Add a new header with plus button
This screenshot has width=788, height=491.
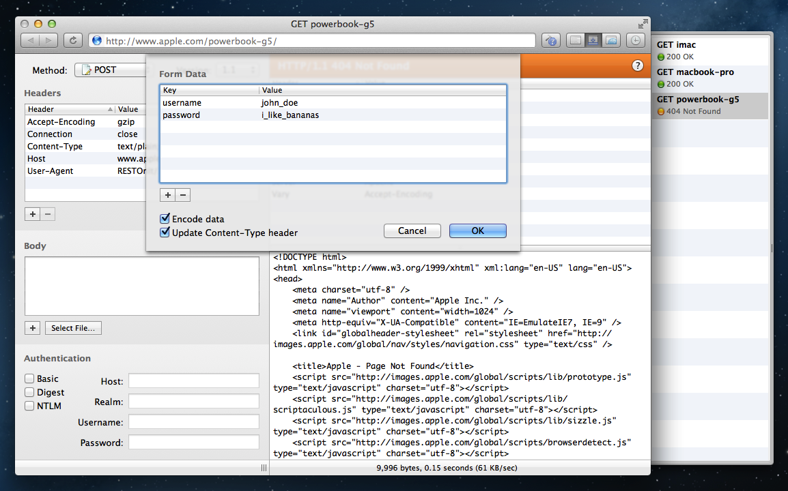32,214
